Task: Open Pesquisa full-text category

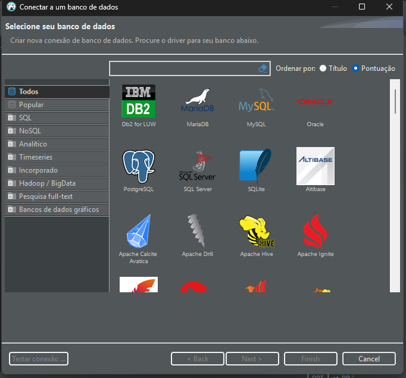Action: click(x=57, y=196)
